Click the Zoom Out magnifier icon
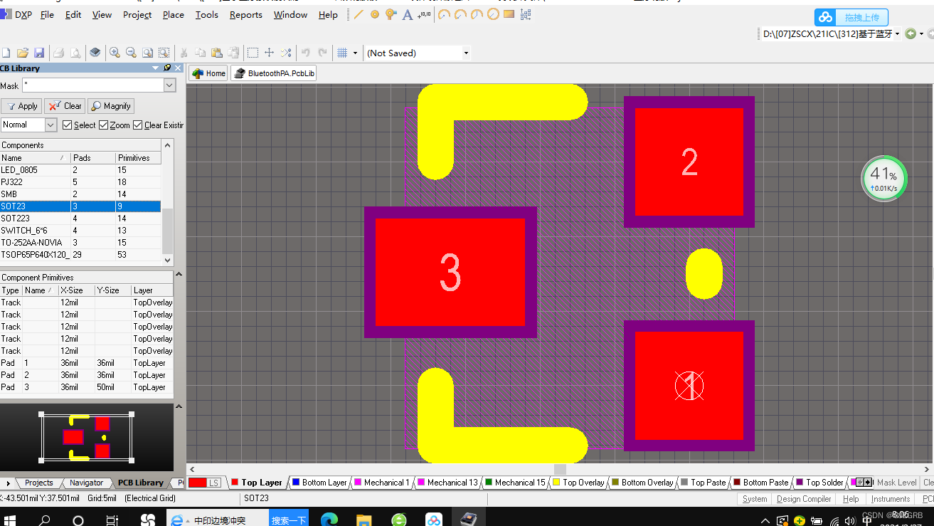 coord(131,53)
